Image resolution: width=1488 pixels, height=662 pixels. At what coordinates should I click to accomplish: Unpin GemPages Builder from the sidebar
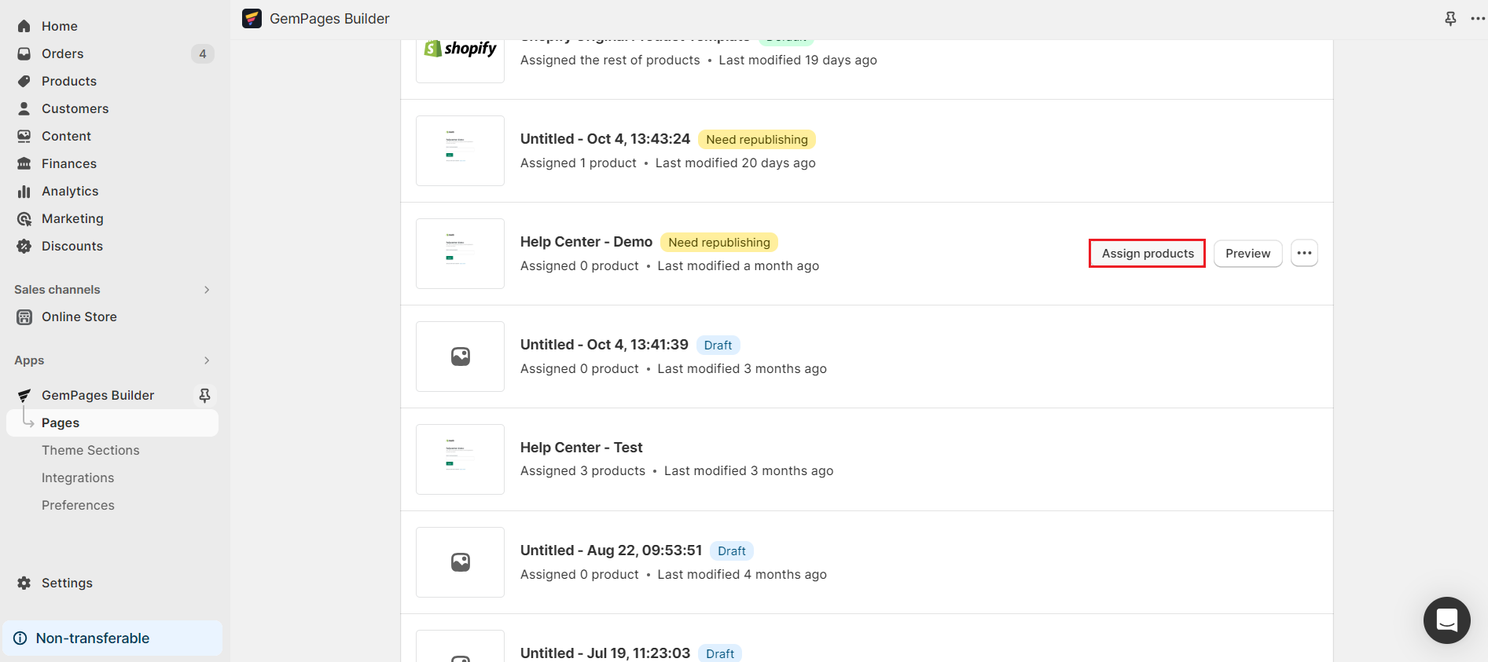click(x=204, y=395)
